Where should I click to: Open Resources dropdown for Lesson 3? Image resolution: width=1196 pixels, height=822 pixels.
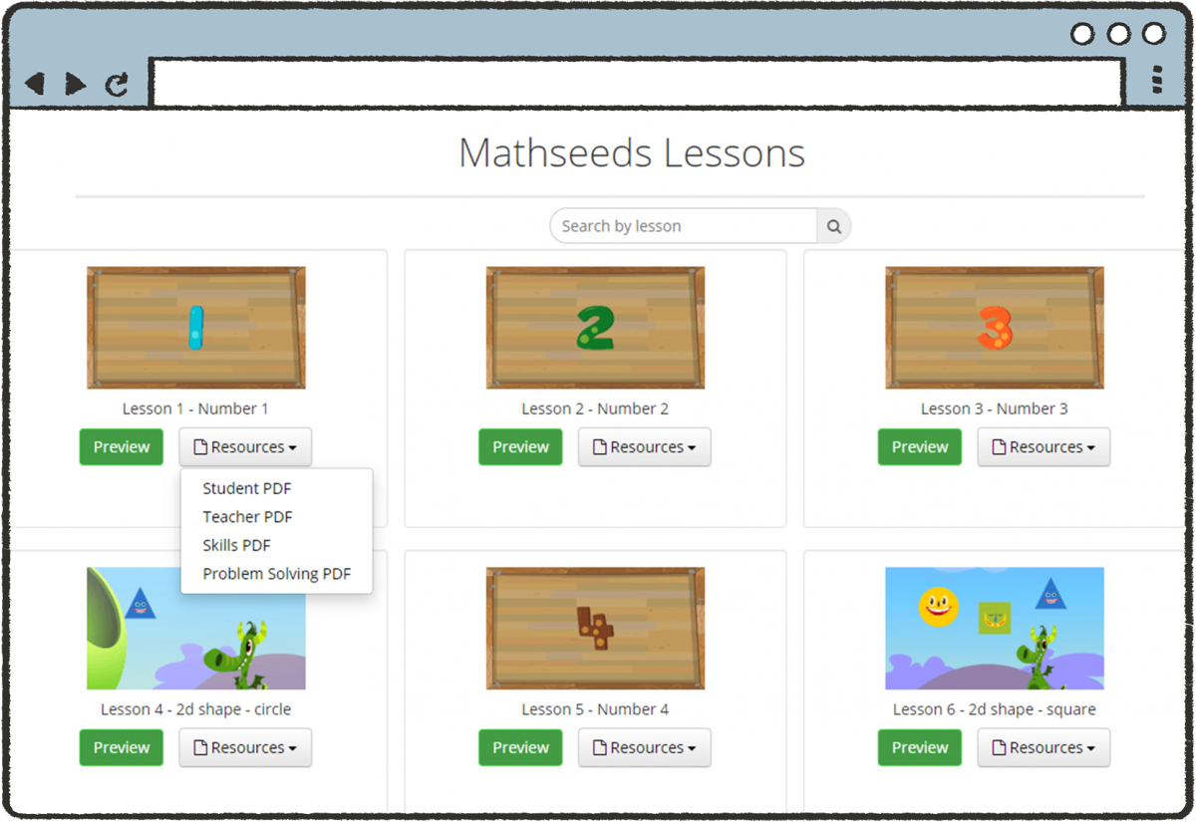pyautogui.click(x=1044, y=447)
